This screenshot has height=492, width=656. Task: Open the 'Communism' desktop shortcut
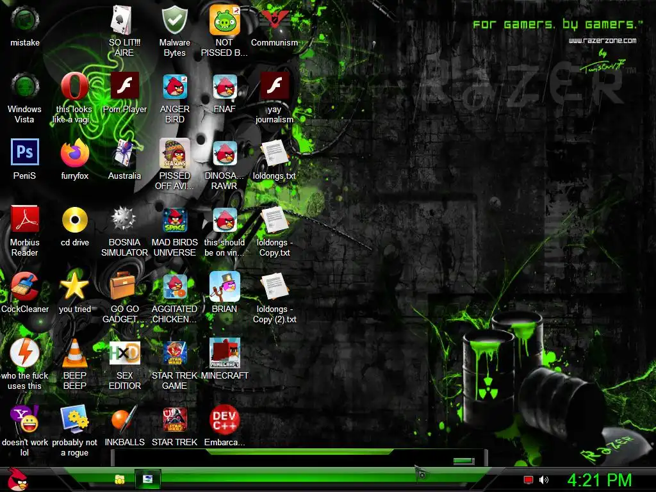click(x=274, y=26)
